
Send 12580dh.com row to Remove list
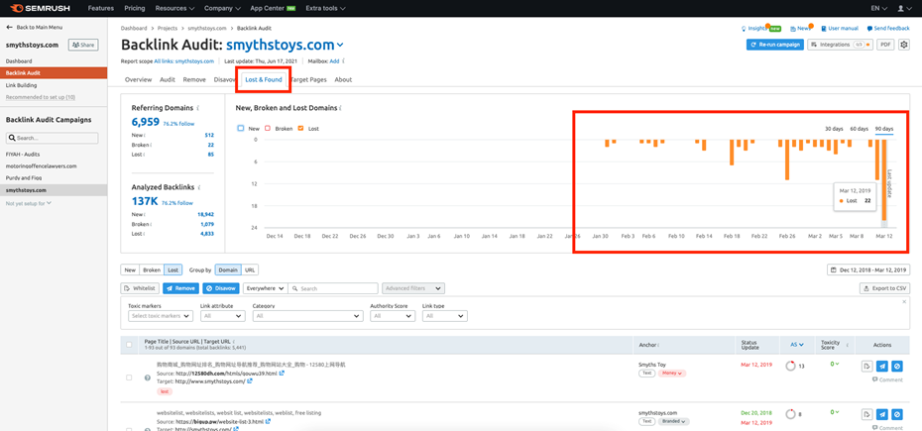click(882, 366)
